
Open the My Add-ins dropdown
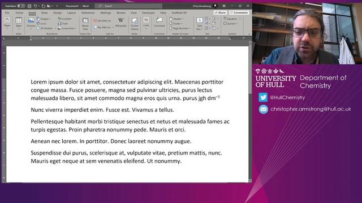(x=104, y=27)
